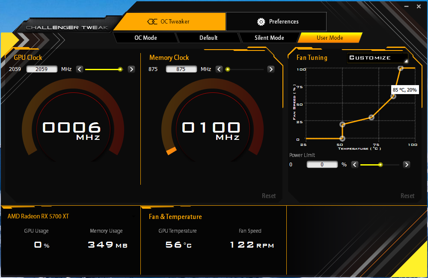This screenshot has height=278, width=428.
Task: Click the Power Limit slider handle
Action: [x=380, y=165]
